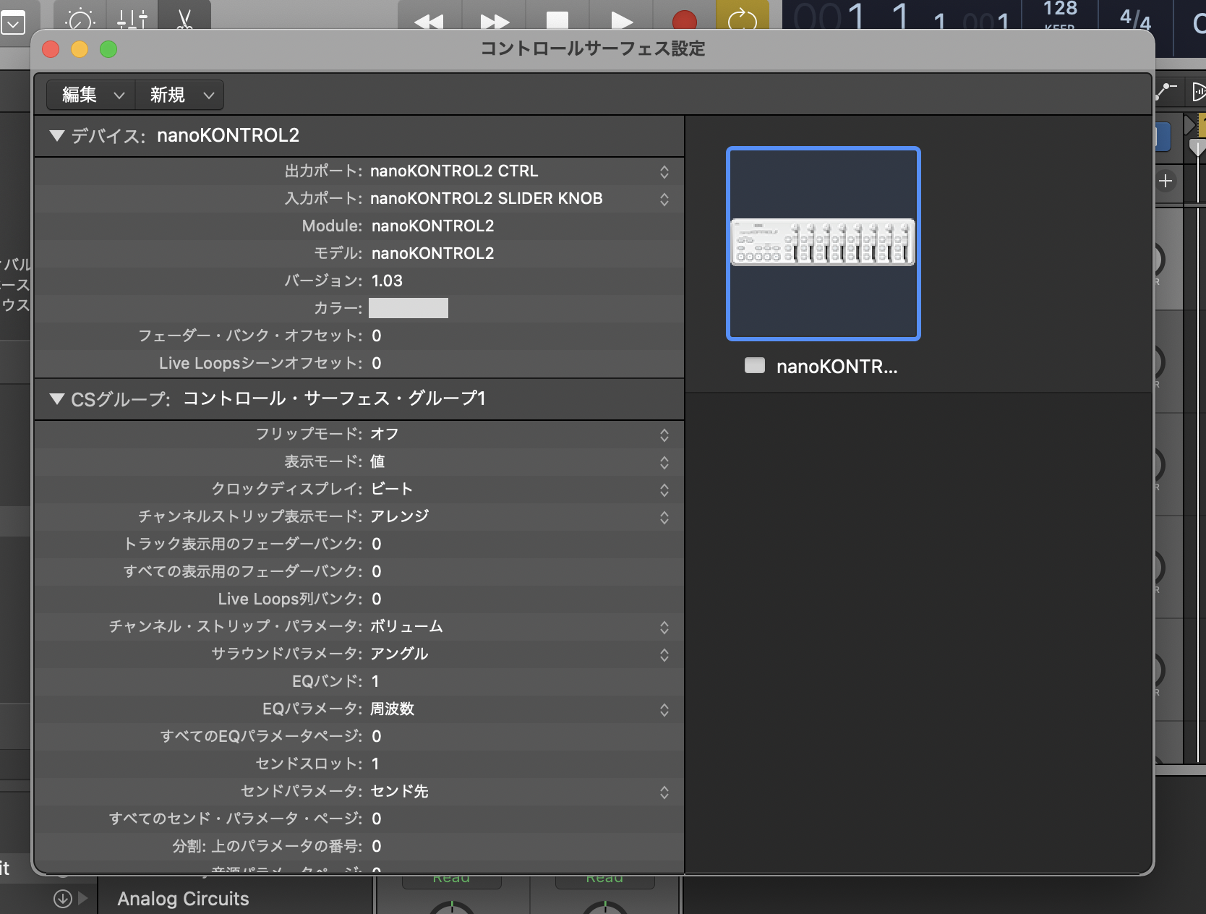The height and width of the screenshot is (914, 1206).
Task: Click the inbox dropdown icon at top left
Action: click(x=13, y=23)
